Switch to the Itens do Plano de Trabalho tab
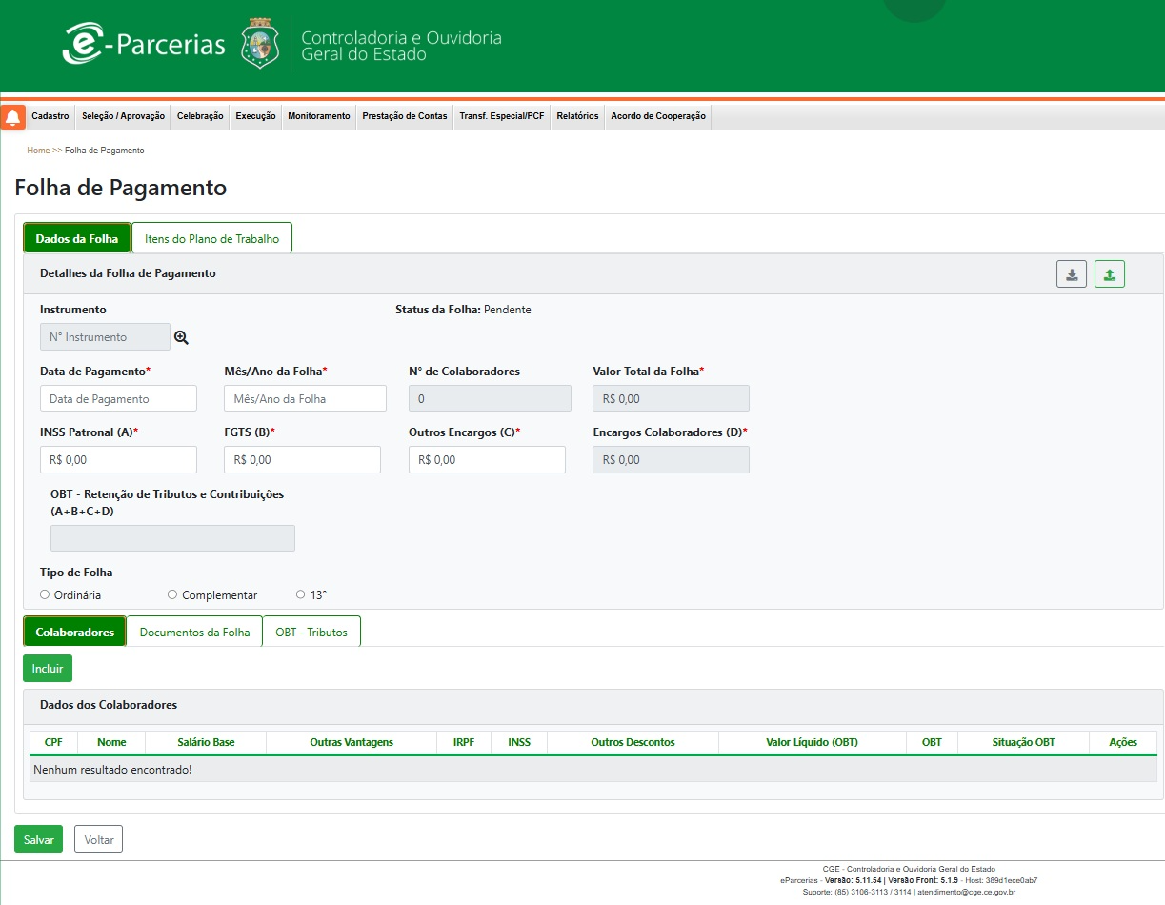Viewport: 1165px width, 905px height. pos(211,237)
